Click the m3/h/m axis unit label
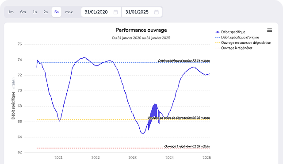283x164 pixels. pos(13,83)
